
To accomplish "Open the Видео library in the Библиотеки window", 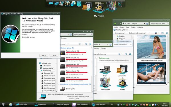I will pyautogui.click(x=105, y=71).
